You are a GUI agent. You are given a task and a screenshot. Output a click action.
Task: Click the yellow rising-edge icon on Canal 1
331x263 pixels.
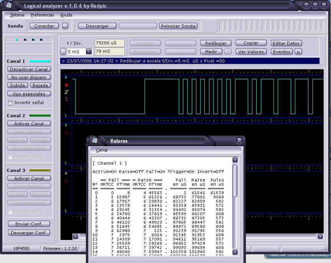coord(66,92)
